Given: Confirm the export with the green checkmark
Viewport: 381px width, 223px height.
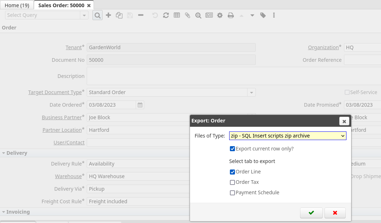Looking at the screenshot, I should [311, 213].
